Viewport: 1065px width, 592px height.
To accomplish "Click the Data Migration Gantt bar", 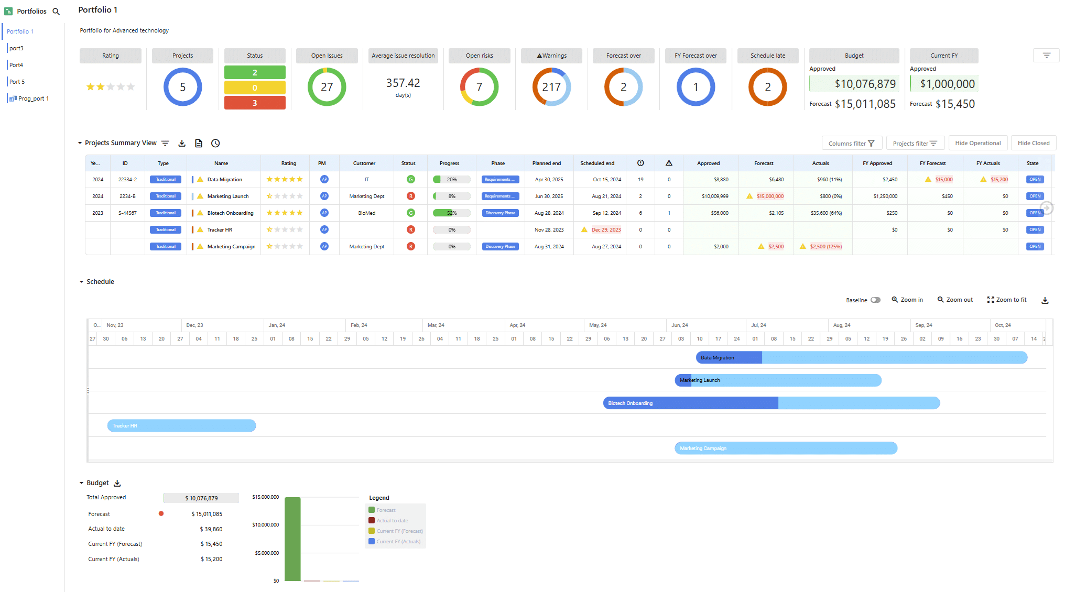I will coord(861,358).
